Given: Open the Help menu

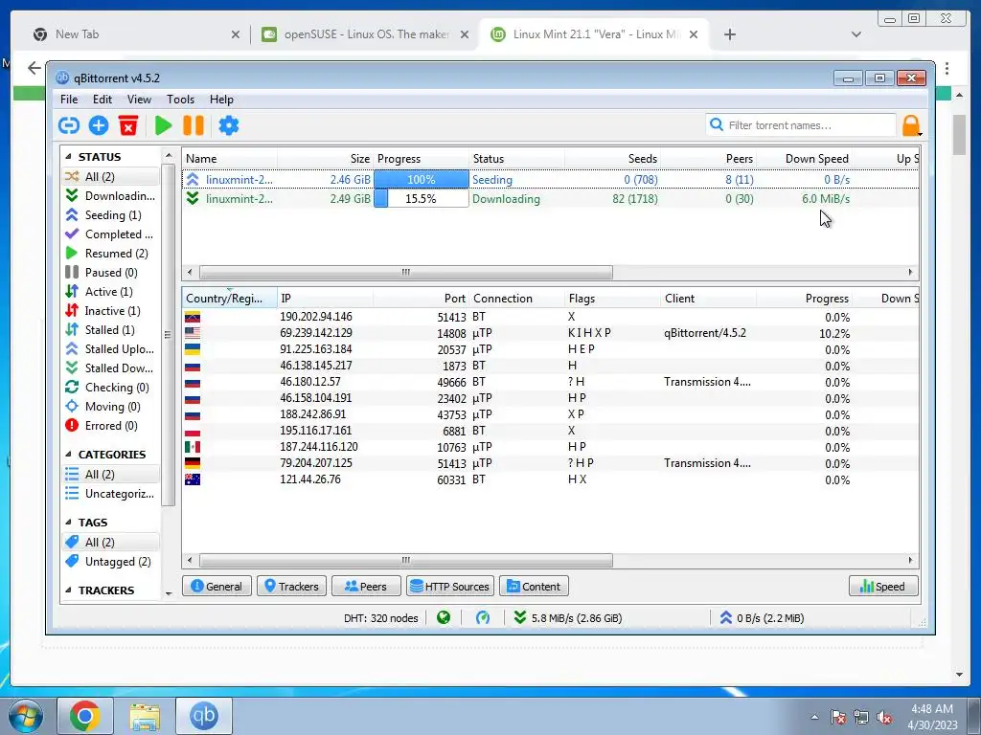Looking at the screenshot, I should [x=221, y=100].
